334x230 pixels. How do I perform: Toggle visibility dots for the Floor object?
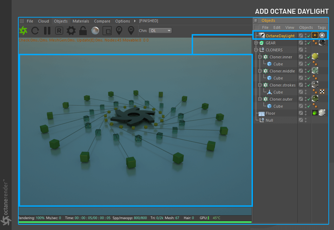coord(306,113)
